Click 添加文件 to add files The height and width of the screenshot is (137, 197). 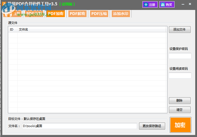[x=180, y=30]
